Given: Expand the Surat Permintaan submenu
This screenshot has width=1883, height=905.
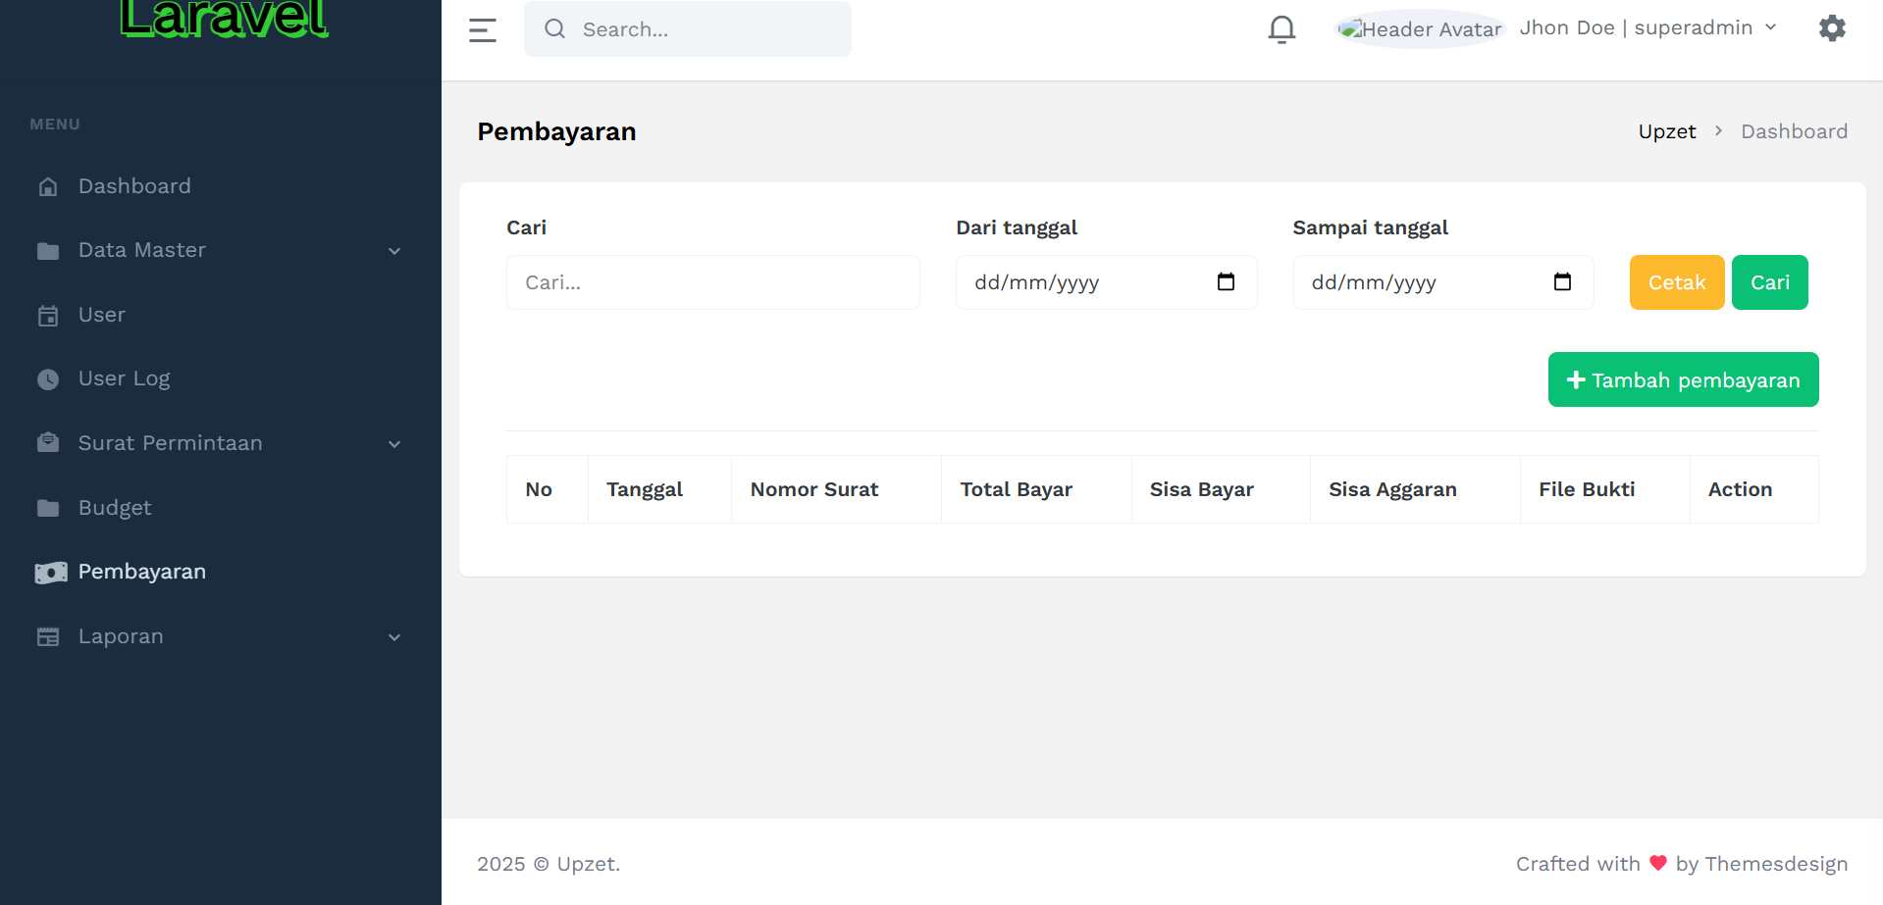Looking at the screenshot, I should pos(394,444).
